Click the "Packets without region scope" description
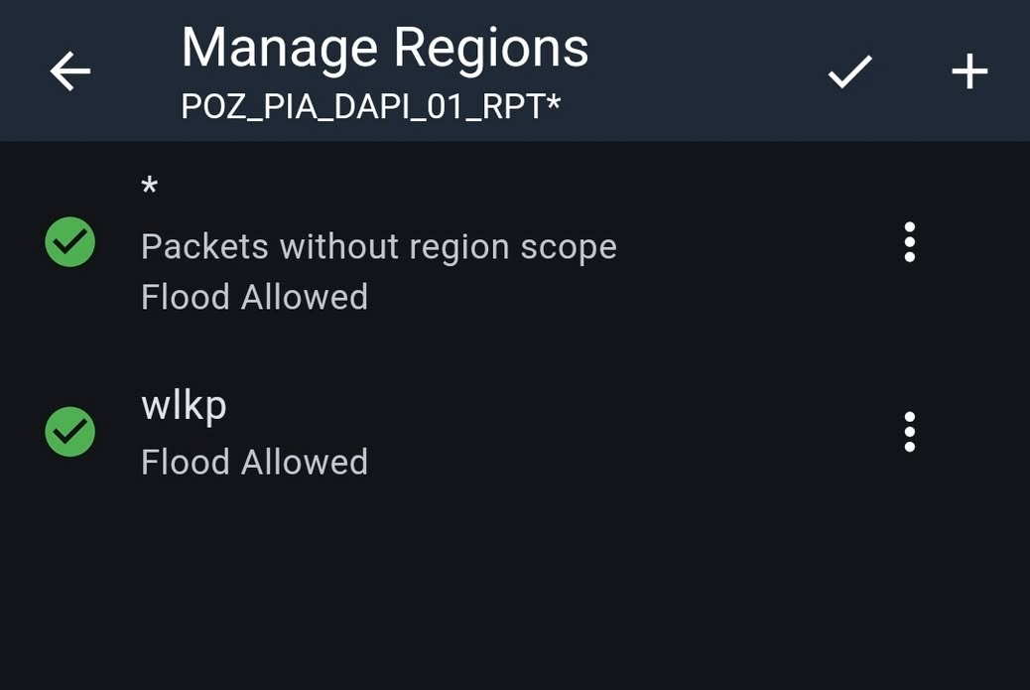This screenshot has width=1030, height=690. click(378, 246)
